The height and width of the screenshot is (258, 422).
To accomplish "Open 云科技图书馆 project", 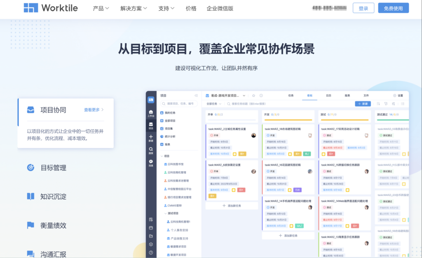I will (x=174, y=164).
